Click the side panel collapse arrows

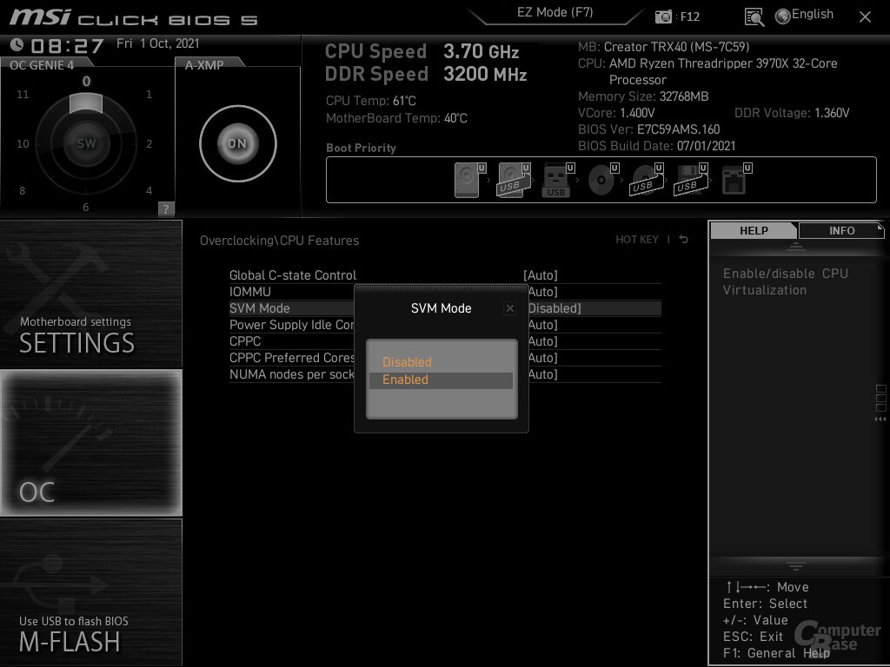[x=880, y=419]
